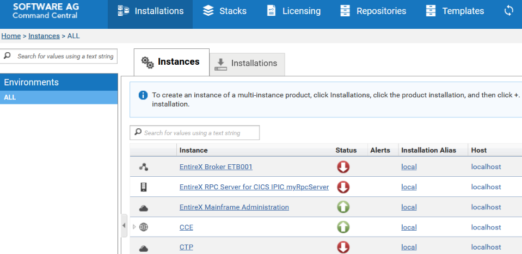Open the CCE instance link
The image size is (522, 254).
click(x=186, y=227)
